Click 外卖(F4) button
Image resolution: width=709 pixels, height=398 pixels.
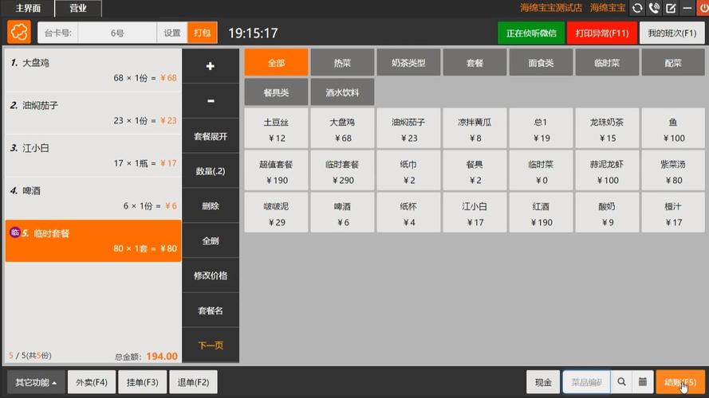[92, 382]
